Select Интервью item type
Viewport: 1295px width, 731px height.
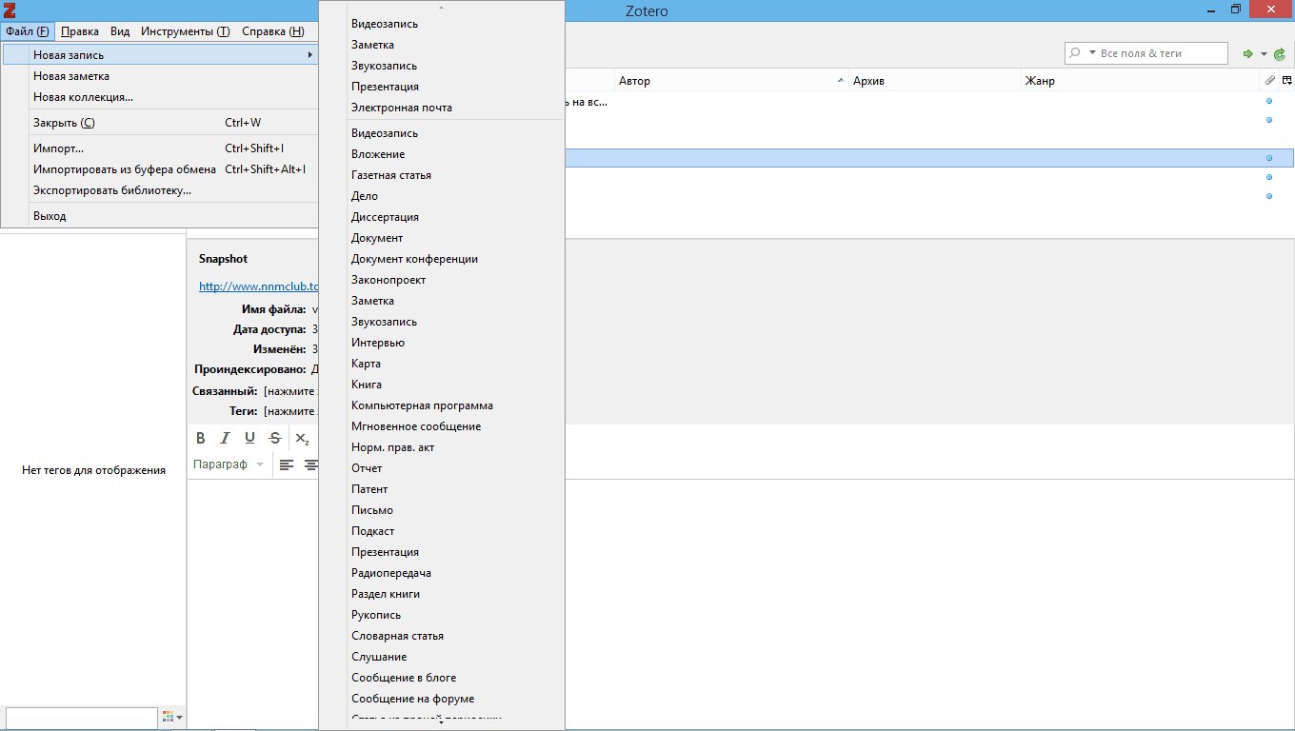pos(442,343)
